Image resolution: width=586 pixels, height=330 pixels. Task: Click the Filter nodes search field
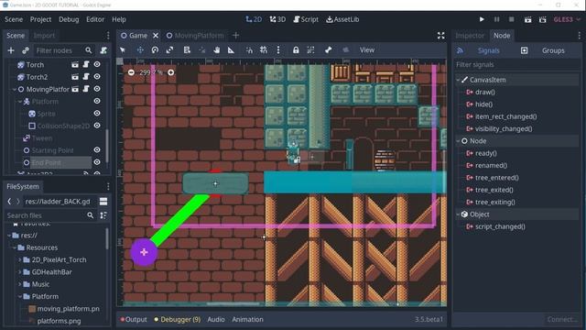click(x=63, y=50)
